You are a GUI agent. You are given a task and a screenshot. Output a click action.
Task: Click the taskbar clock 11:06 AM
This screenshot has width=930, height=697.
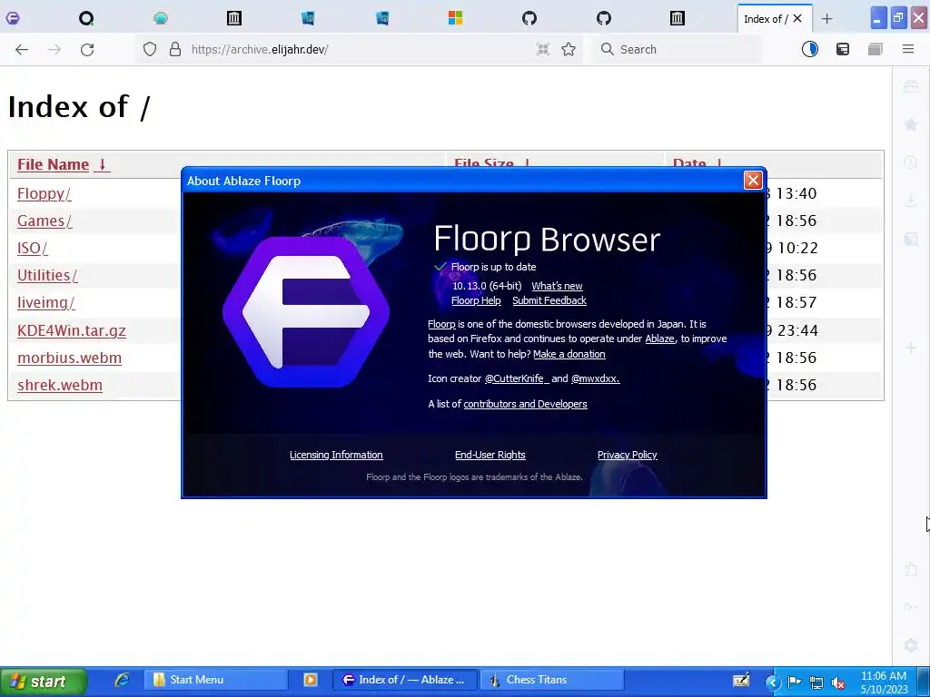tap(884, 675)
